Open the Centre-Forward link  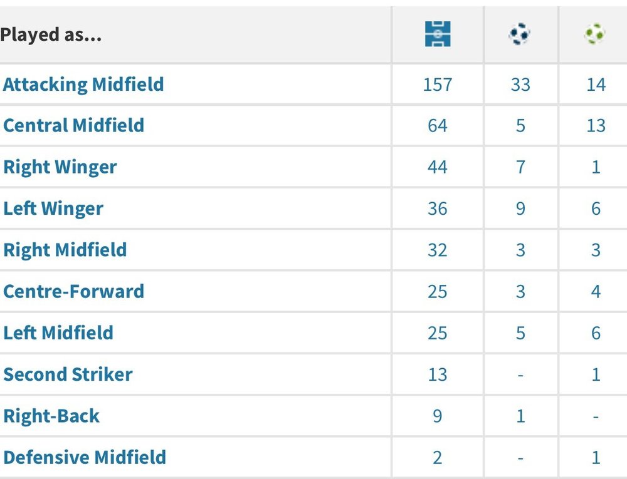tap(73, 291)
